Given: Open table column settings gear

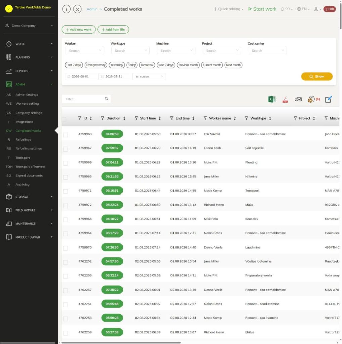Looking at the screenshot, I should (x=311, y=99).
